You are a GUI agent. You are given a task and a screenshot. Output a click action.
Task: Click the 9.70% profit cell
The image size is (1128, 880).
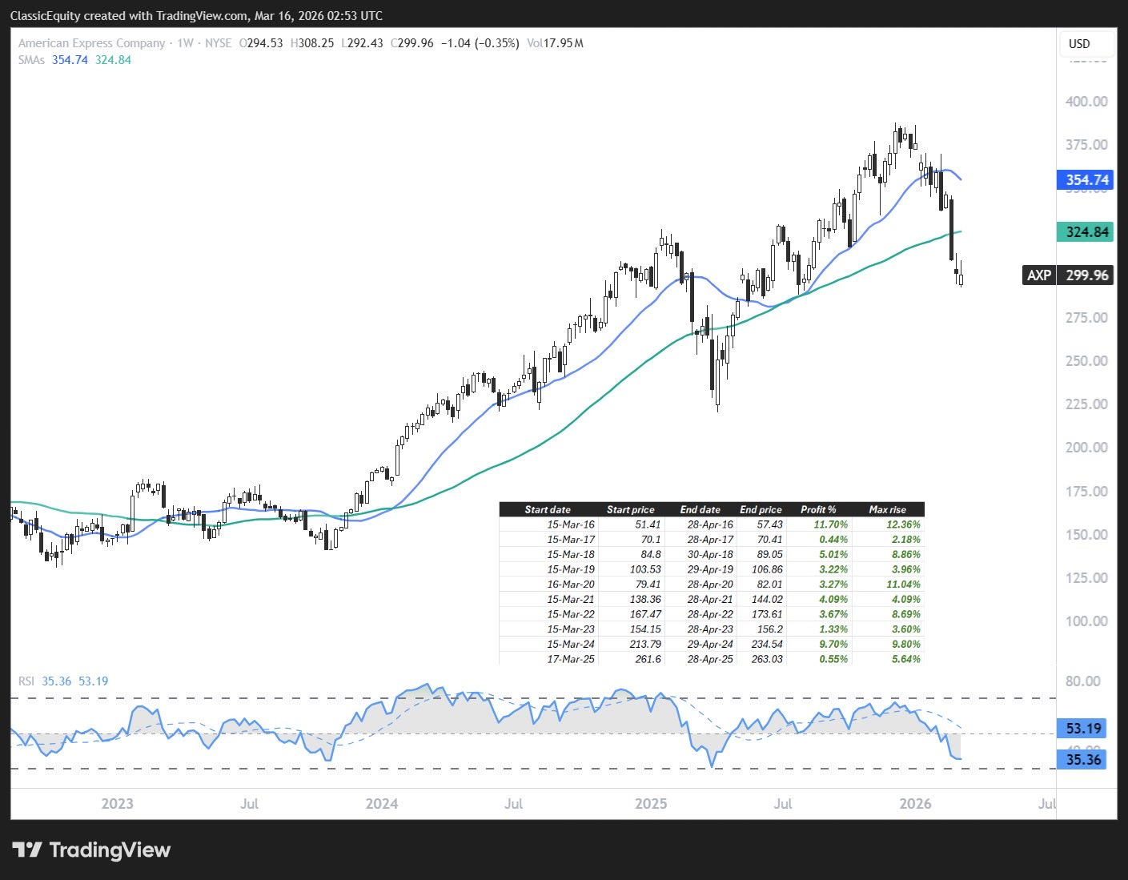pyautogui.click(x=833, y=644)
